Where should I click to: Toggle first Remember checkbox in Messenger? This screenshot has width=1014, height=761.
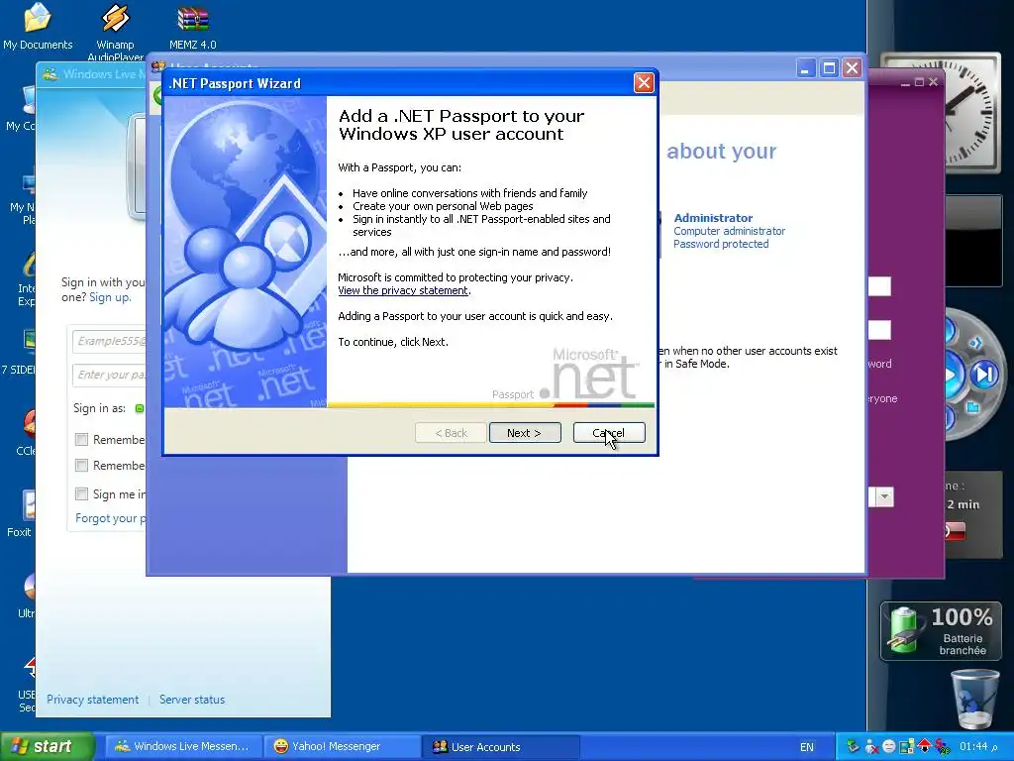[x=81, y=440]
